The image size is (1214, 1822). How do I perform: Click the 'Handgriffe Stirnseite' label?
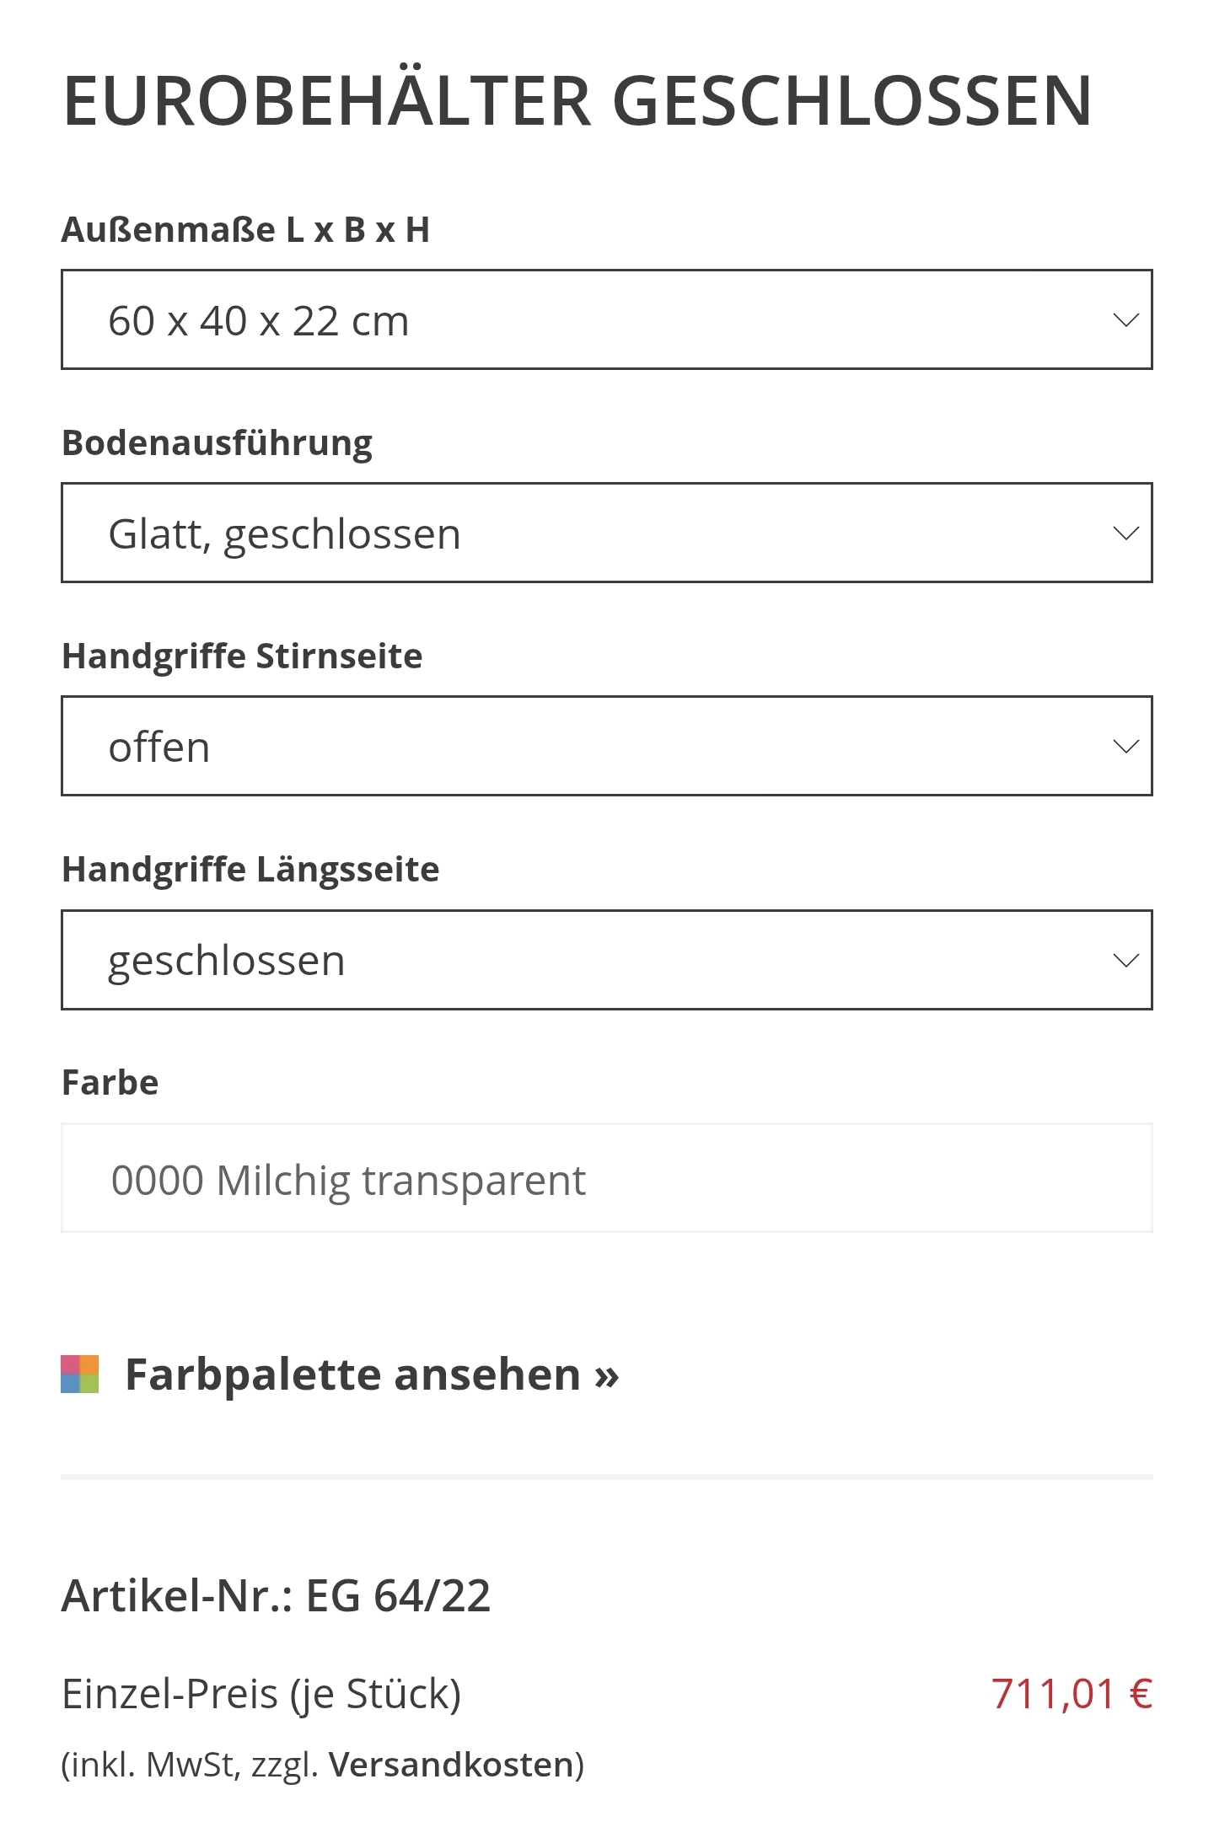[242, 656]
